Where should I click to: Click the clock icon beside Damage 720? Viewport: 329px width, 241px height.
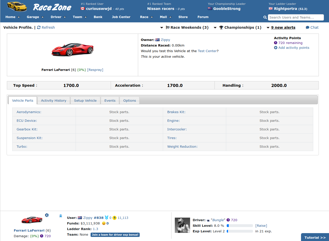(42, 236)
